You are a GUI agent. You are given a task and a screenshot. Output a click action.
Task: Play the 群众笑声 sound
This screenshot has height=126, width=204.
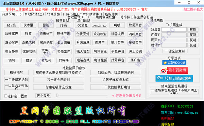tap(12, 43)
